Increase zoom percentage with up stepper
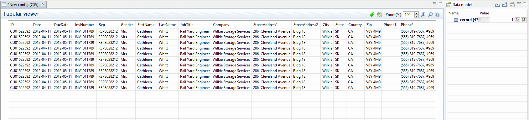The height and width of the screenshot is (120, 529). [417, 13]
